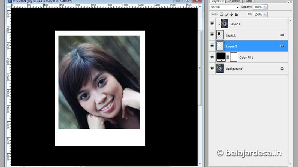Close the Layers tab with its X
Image resolution: width=298 pixels, height=167 pixels.
pos(222,1)
